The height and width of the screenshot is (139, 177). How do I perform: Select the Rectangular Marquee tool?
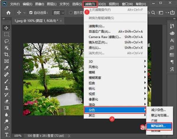(6, 34)
